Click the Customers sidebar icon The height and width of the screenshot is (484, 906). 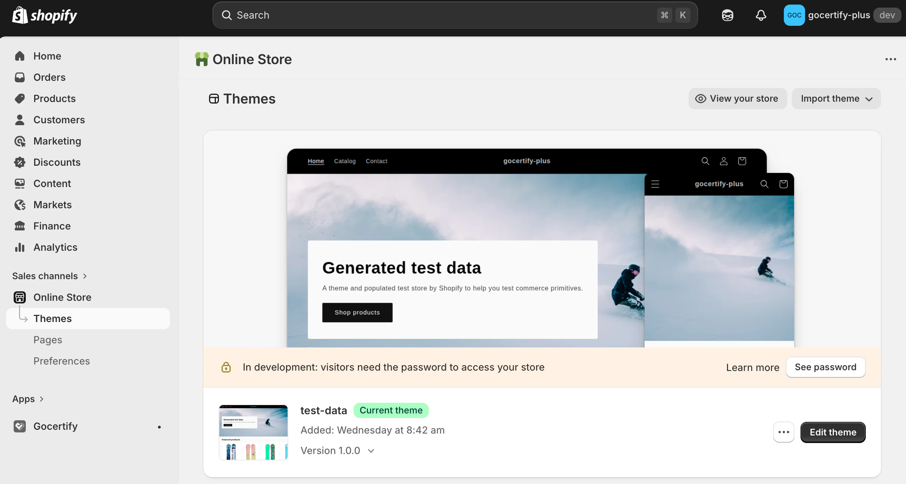click(x=20, y=119)
